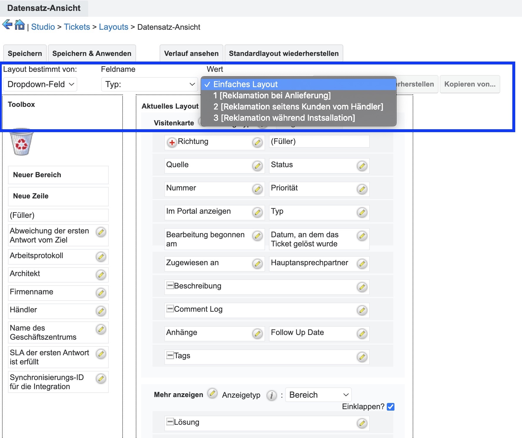522x438 pixels.
Task: Click Speichern & Anwenden button
Action: (x=92, y=54)
